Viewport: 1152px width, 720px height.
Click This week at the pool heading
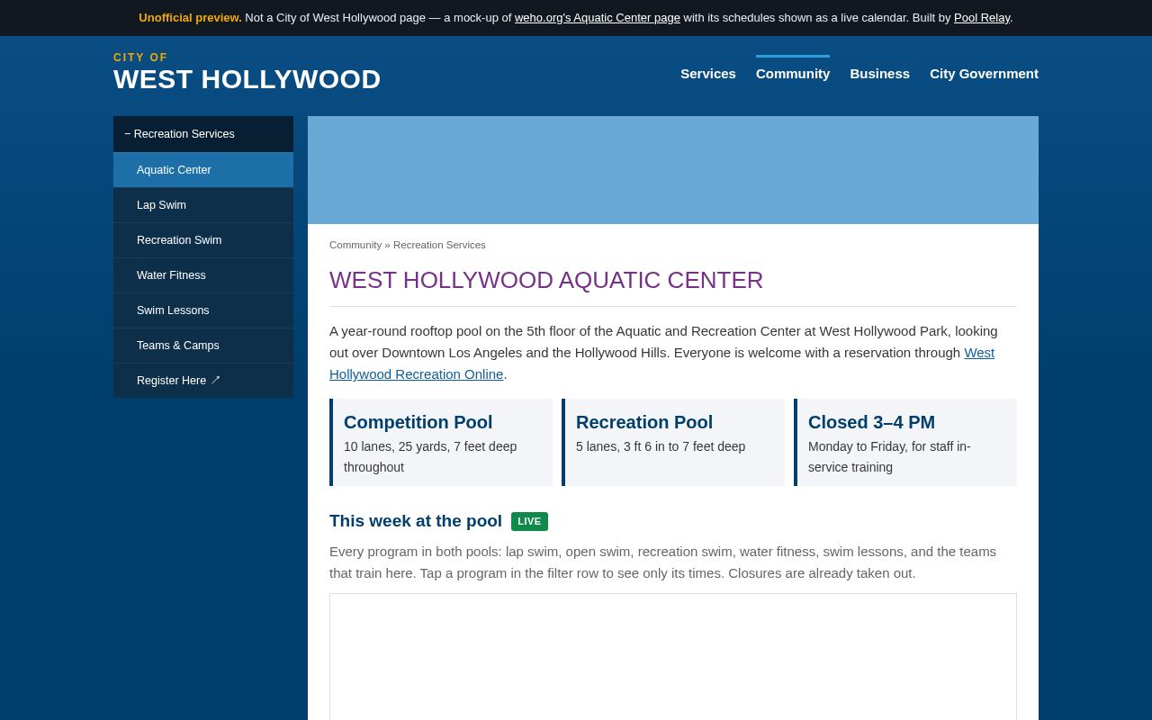416,521
